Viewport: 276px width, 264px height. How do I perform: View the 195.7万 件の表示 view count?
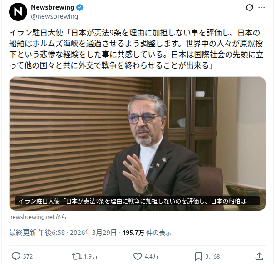pos(147,233)
